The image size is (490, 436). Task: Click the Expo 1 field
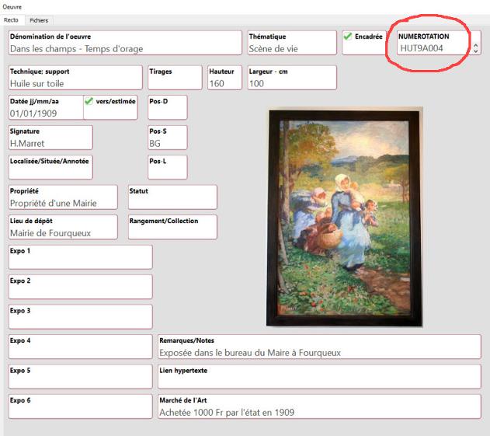click(x=81, y=257)
